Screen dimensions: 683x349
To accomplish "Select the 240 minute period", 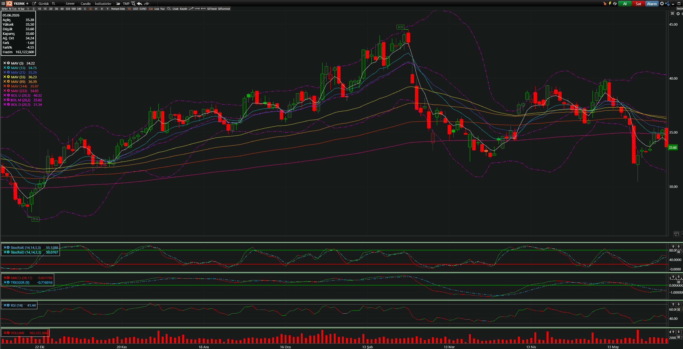I will [79, 9].
